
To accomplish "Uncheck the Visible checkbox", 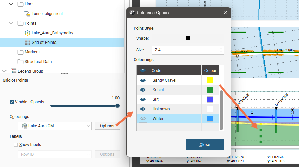I will [12, 102].
